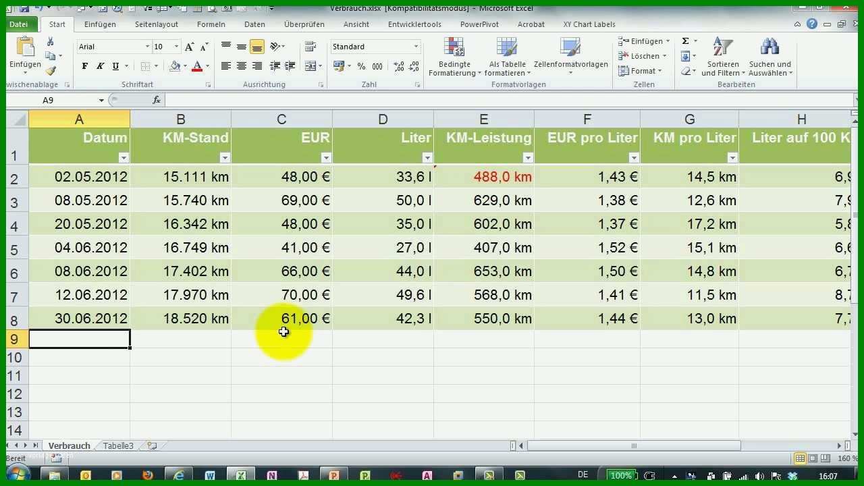Open Sortieren und Filtern menu

[x=723, y=57]
